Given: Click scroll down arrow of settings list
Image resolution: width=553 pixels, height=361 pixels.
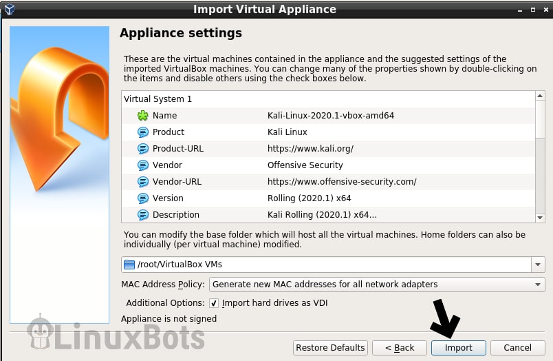Looking at the screenshot, I should 540,218.
